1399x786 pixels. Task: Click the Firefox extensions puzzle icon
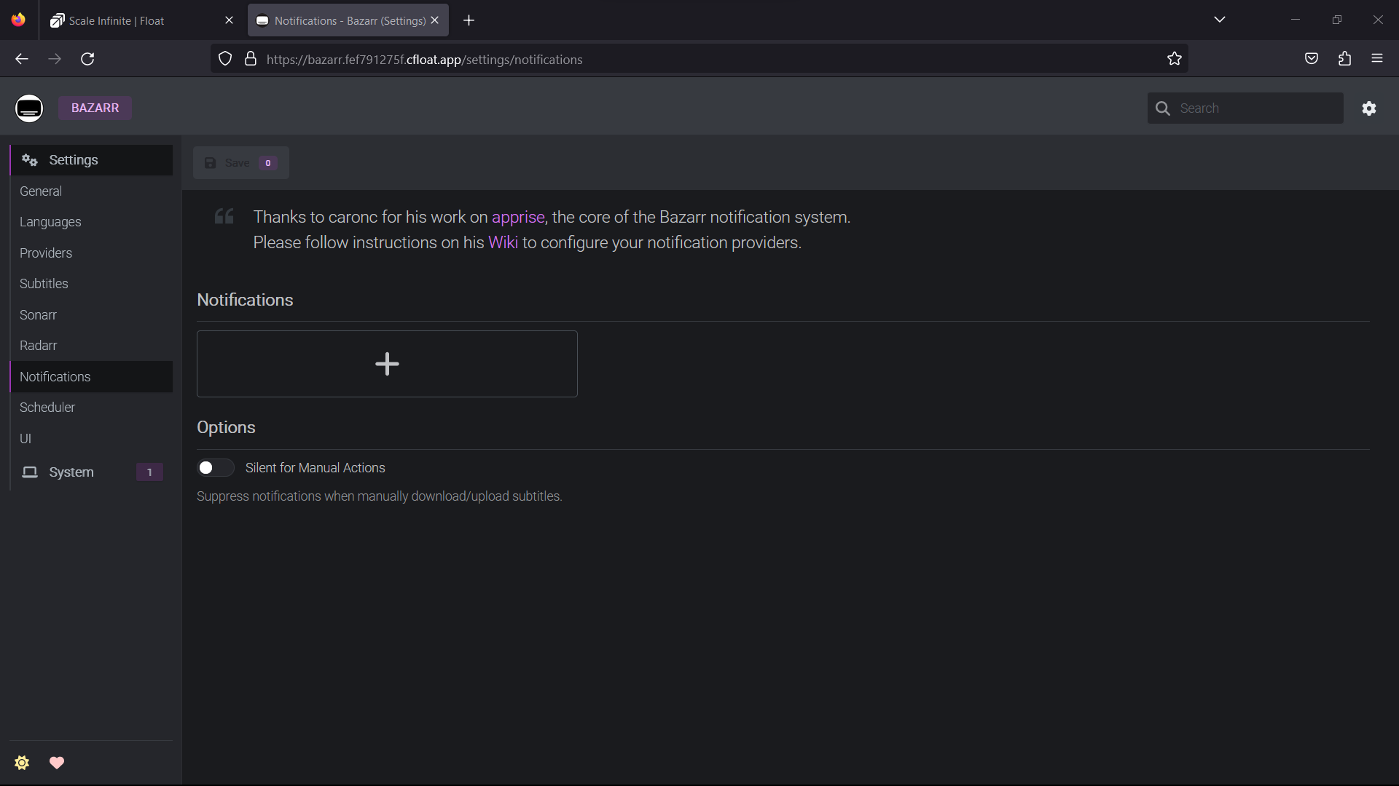click(1344, 58)
